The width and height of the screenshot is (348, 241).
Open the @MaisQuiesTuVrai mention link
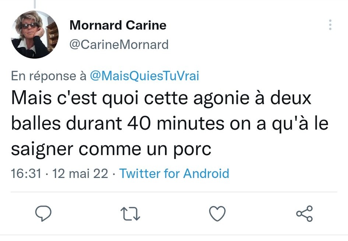144,76
